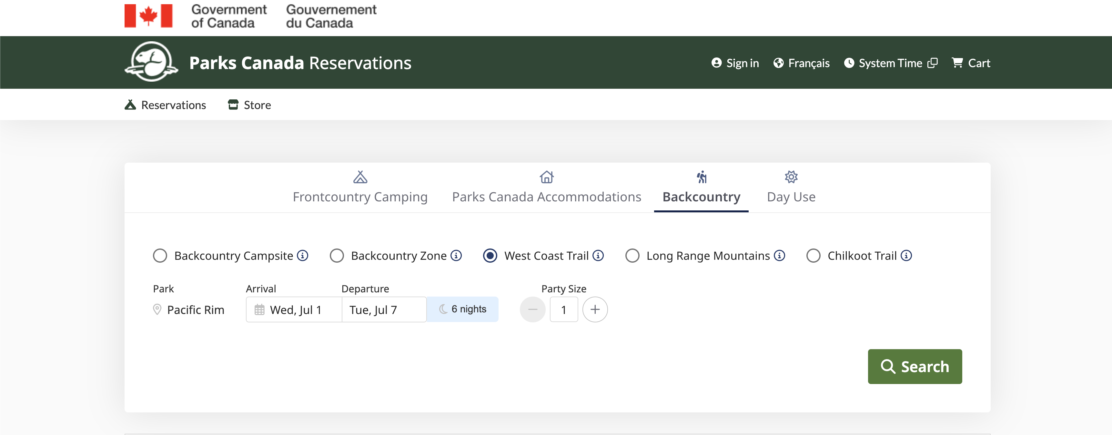Click the sun icon above Day Use

(x=791, y=177)
